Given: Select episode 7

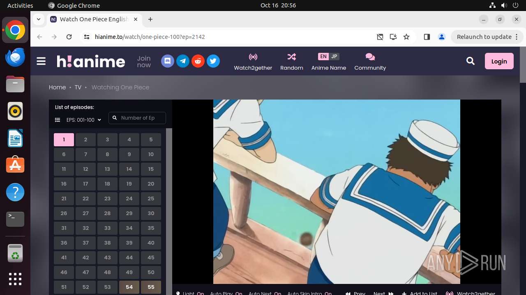Looking at the screenshot, I should point(85,154).
